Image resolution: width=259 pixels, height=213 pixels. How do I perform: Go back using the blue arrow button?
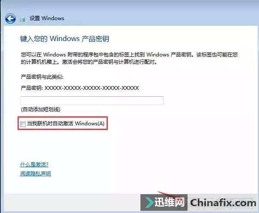point(10,18)
